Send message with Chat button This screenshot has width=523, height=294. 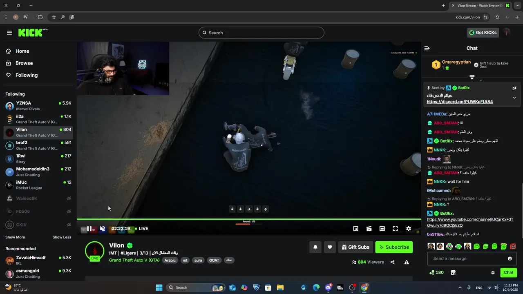tap(508, 272)
